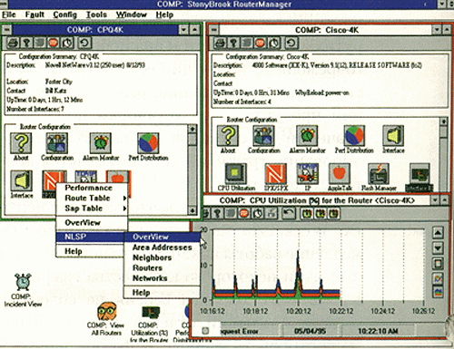The height and width of the screenshot is (349, 454).
Task: Select Performance in the context menu
Action: click(88, 188)
